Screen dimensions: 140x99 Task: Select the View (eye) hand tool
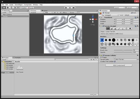coord(4,8)
